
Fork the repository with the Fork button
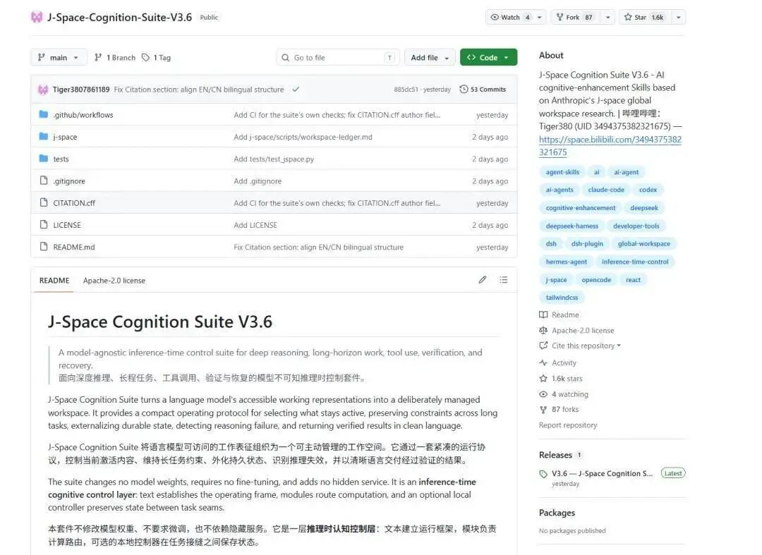[576, 17]
